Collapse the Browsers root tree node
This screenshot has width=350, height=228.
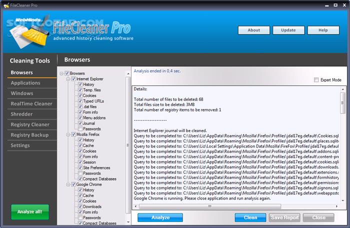pos(61,73)
